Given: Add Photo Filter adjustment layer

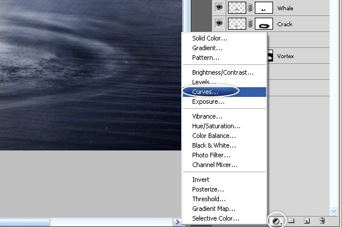Looking at the screenshot, I should [225, 155].
